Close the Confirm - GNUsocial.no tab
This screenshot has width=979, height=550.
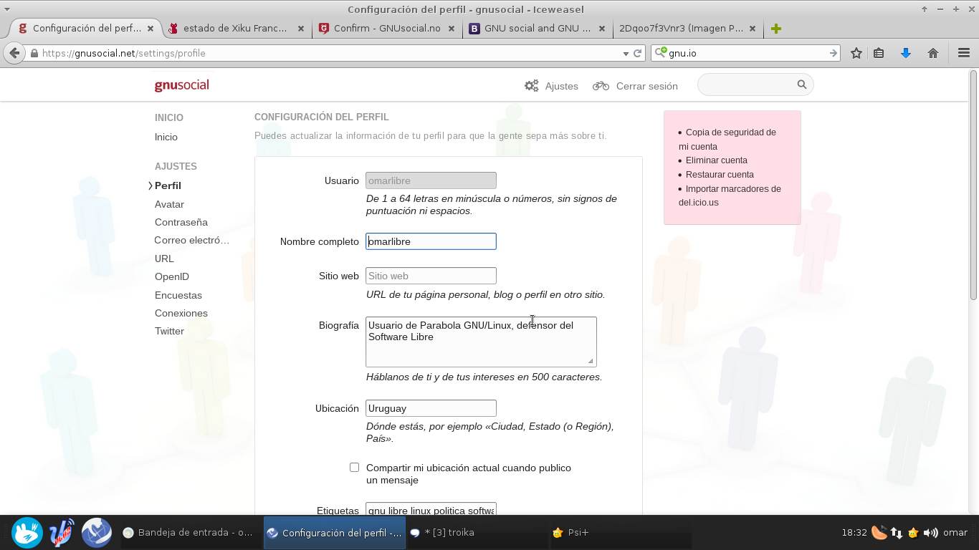(x=452, y=29)
